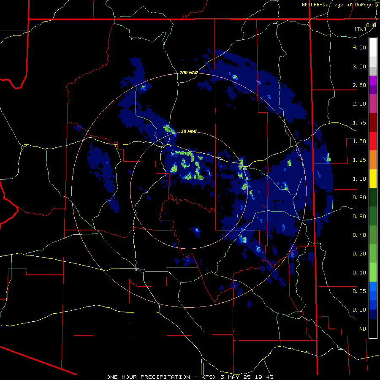Pick the magenta swatch on the color scale

click(373, 80)
